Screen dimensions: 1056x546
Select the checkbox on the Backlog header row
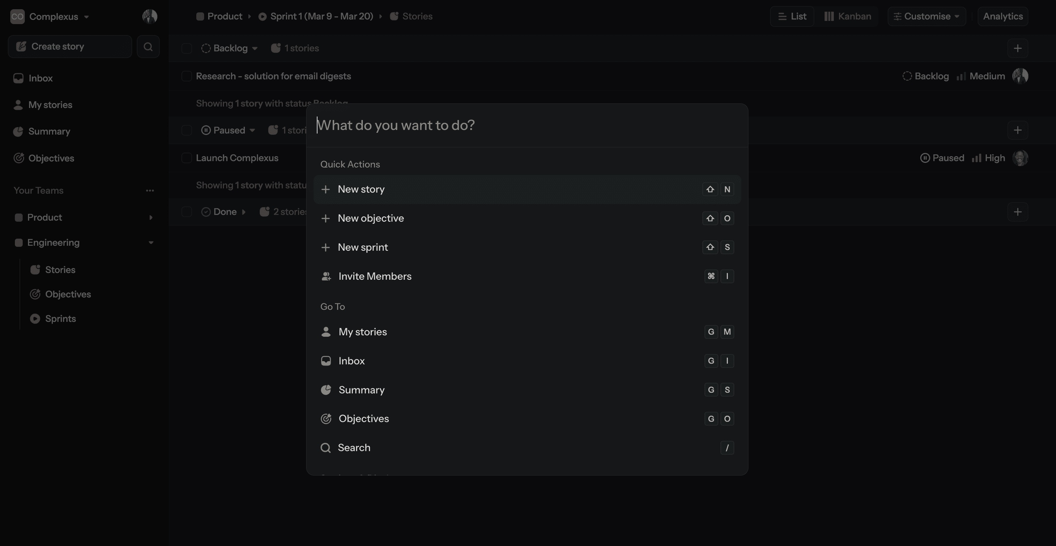point(186,48)
